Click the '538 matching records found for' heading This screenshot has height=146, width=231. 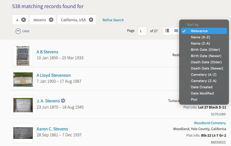pyautogui.click(x=48, y=6)
